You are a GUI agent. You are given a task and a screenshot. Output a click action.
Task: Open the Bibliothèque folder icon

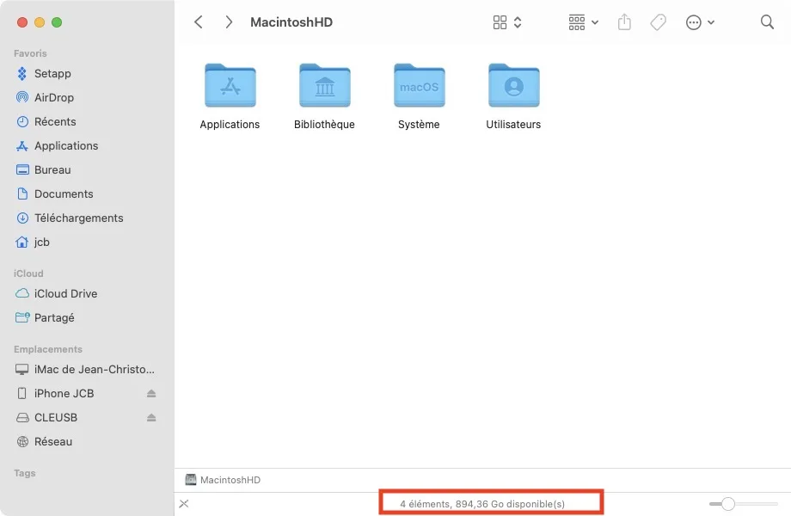point(324,85)
